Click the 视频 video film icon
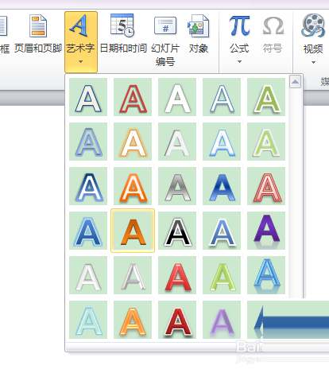This screenshot has height=373, width=329. point(313,25)
